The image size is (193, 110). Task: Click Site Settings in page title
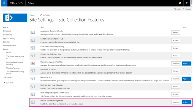coord(42,20)
